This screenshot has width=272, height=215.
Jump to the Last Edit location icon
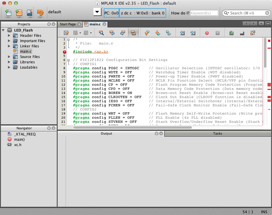(66, 33)
